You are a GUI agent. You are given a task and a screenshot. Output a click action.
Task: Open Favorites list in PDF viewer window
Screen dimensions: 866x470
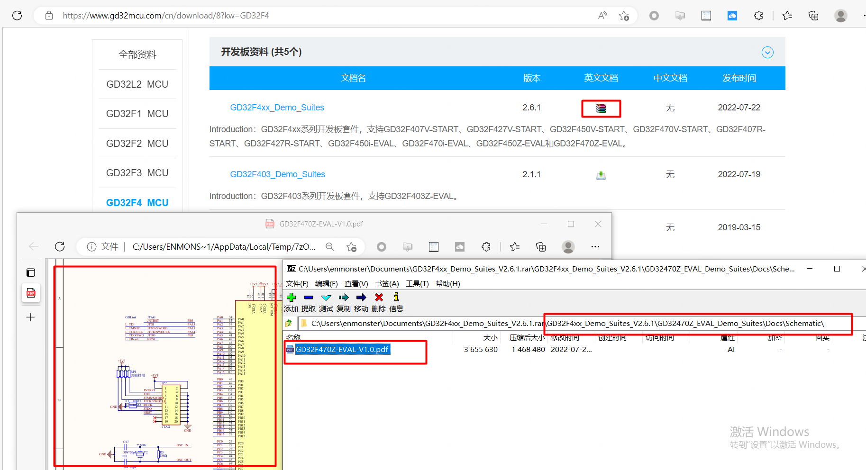(x=515, y=247)
